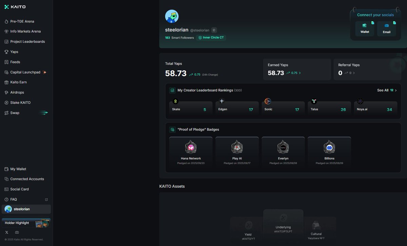The image size is (407, 246).
Task: Open Kaito Earn
Action: coord(18,82)
